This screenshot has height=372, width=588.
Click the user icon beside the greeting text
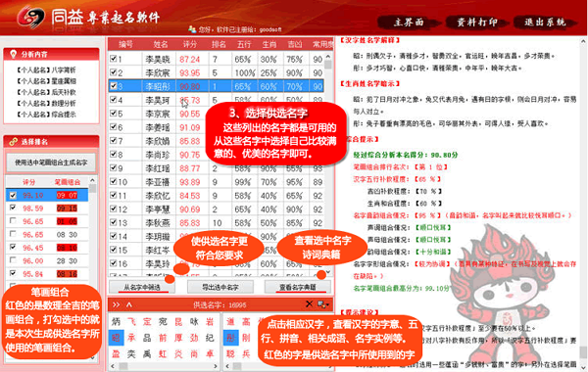click(x=192, y=28)
